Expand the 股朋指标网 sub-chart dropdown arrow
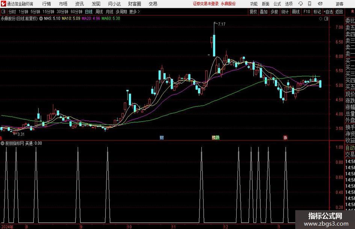The image size is (355, 229). (x=3, y=143)
